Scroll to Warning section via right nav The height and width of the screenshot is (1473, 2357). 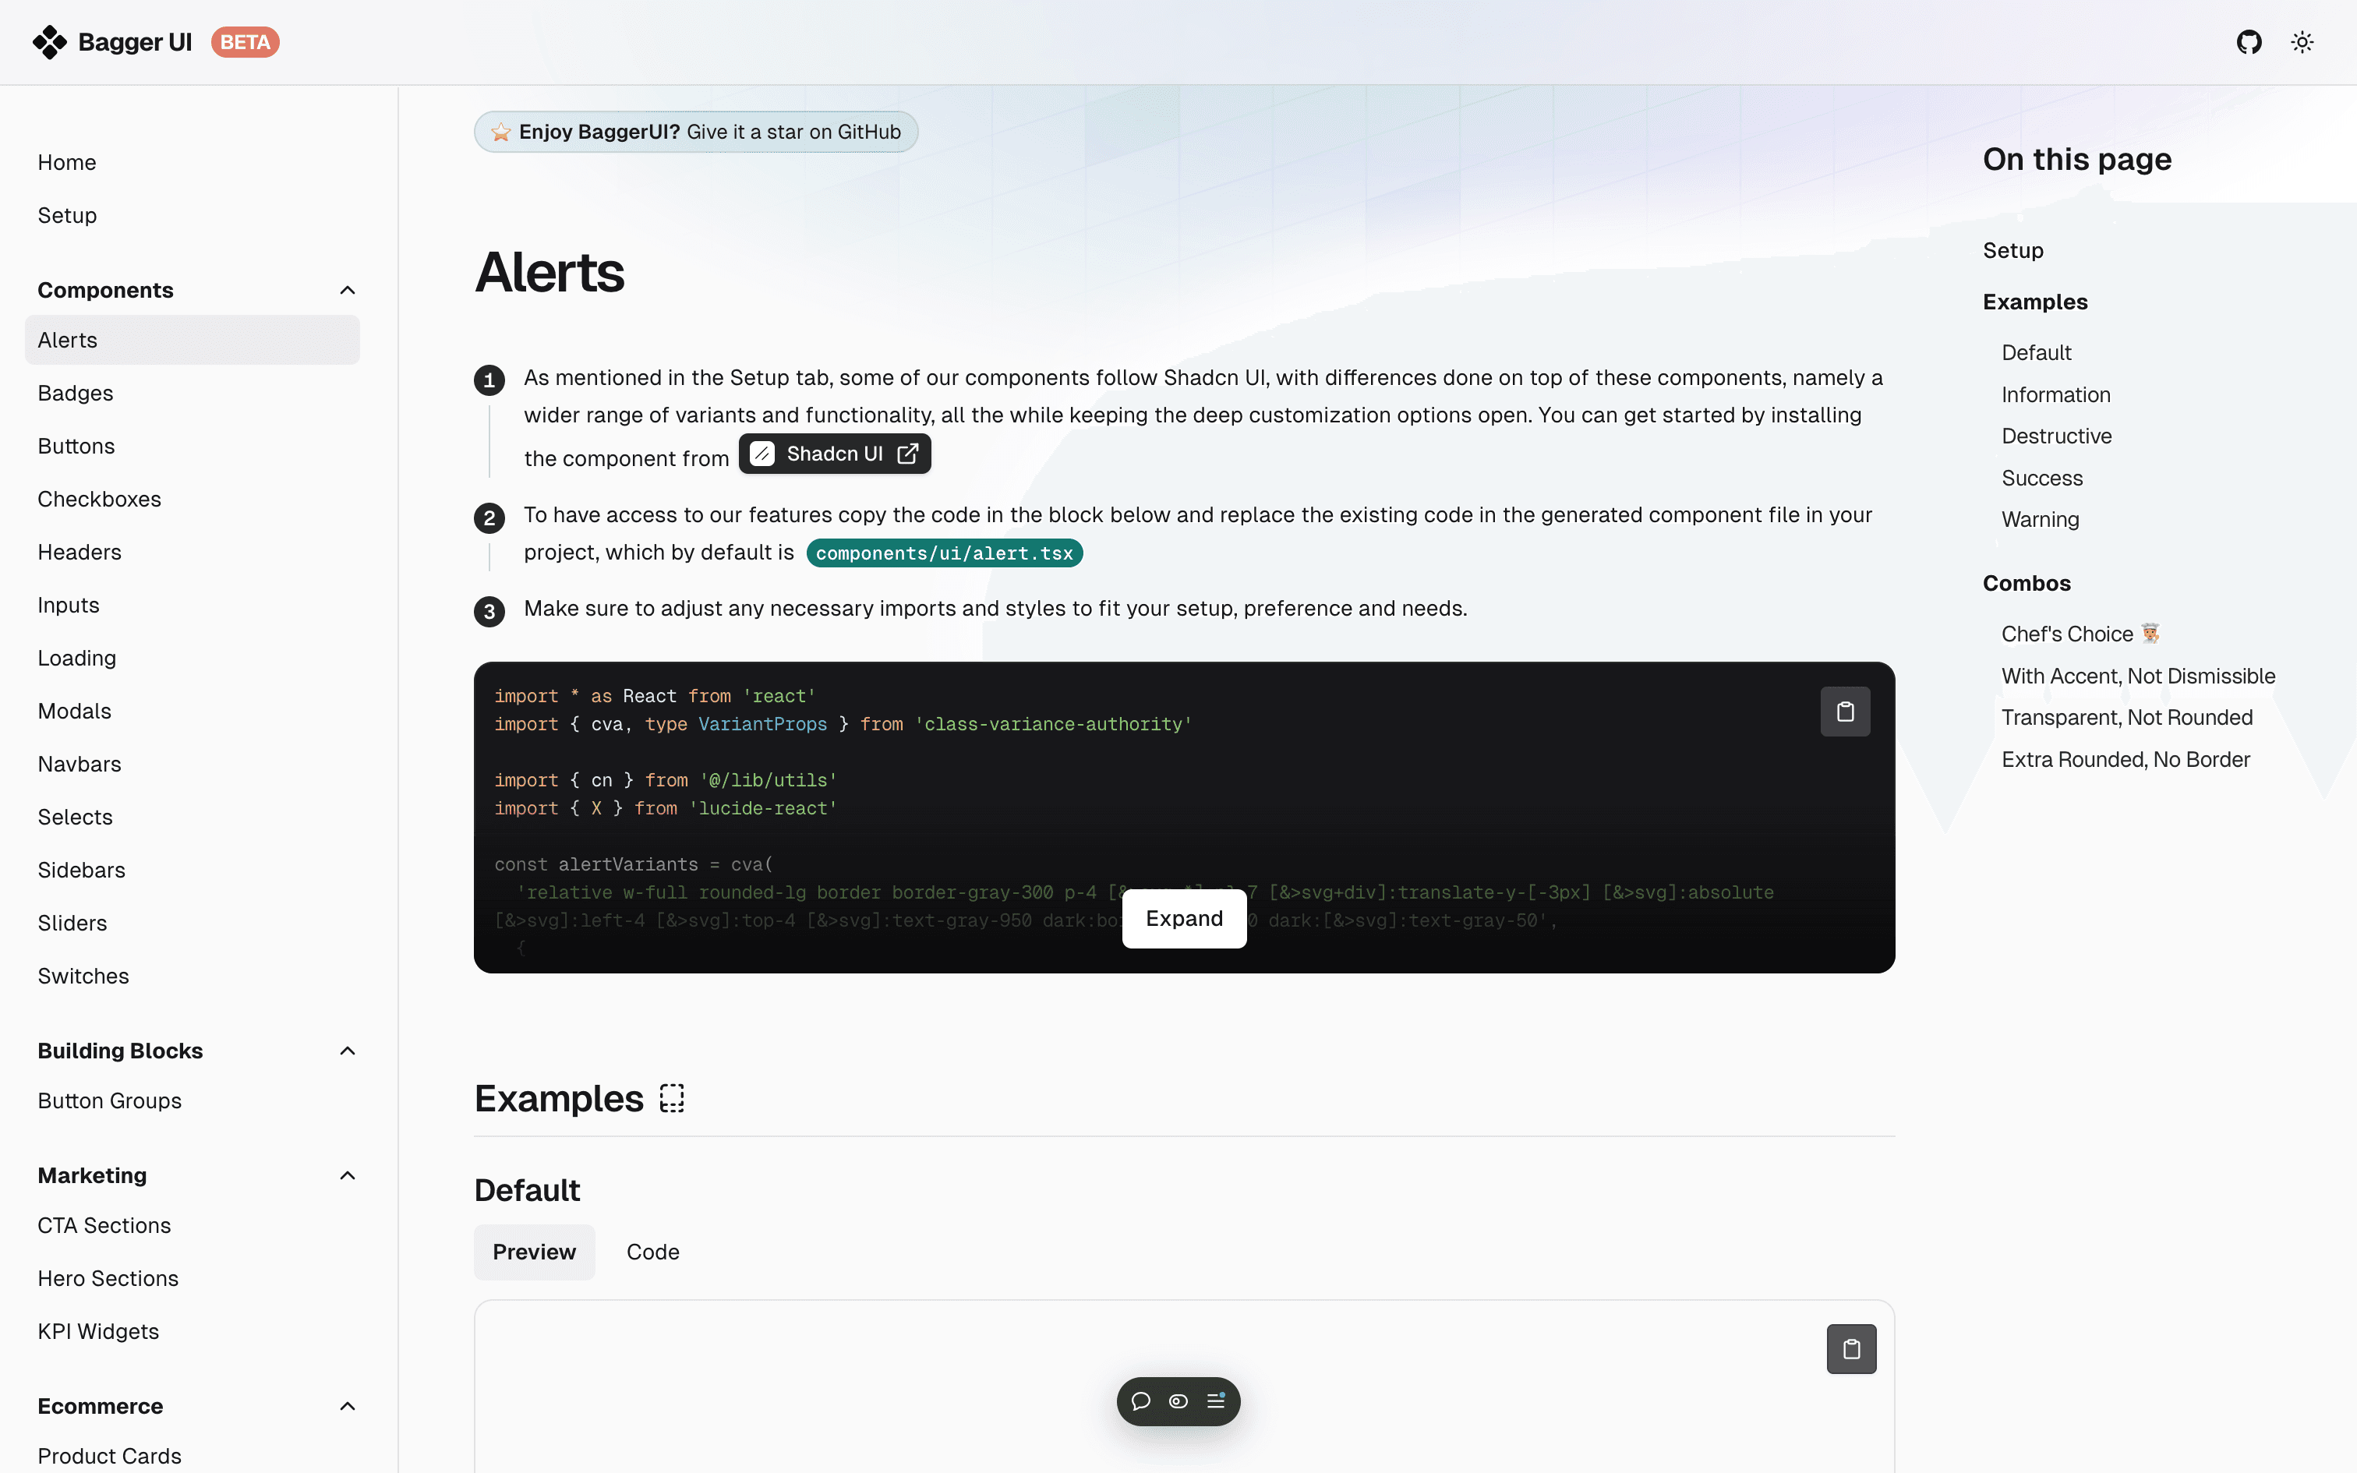[2040, 519]
